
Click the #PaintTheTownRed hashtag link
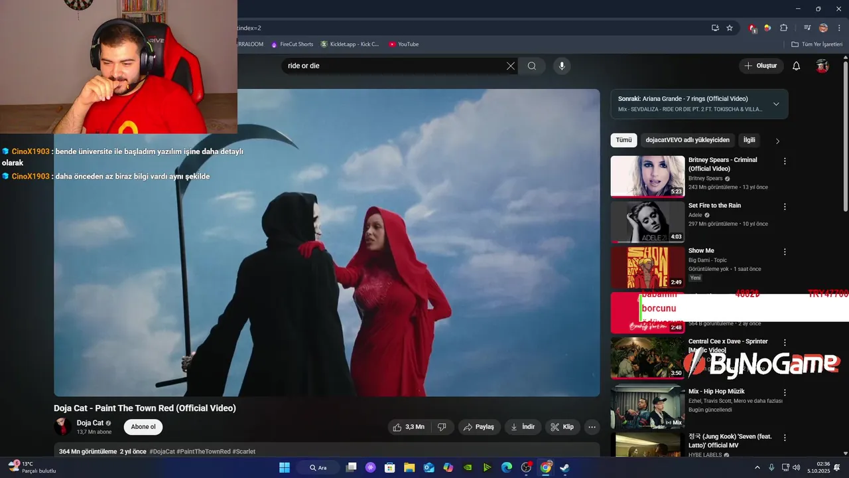[x=204, y=451]
